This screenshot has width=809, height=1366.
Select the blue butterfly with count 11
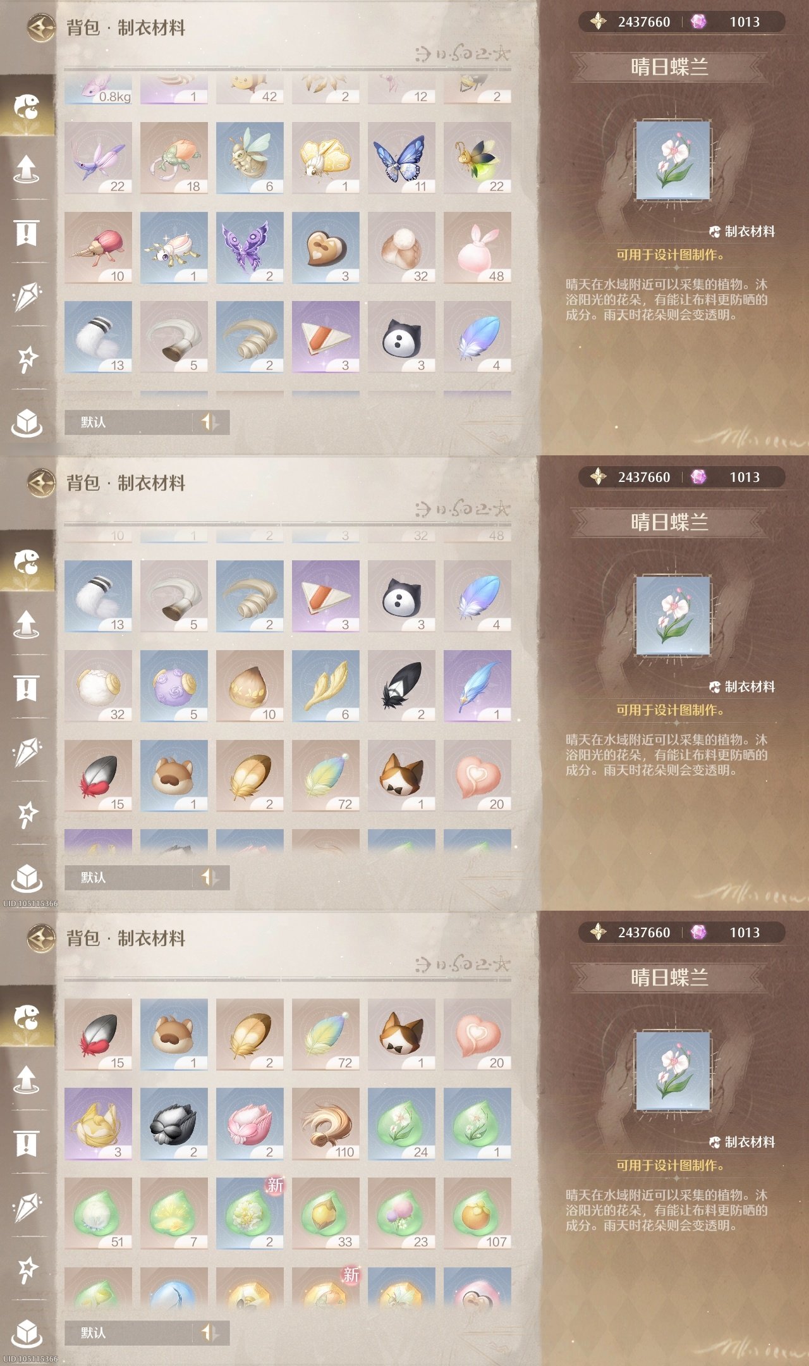(x=401, y=158)
